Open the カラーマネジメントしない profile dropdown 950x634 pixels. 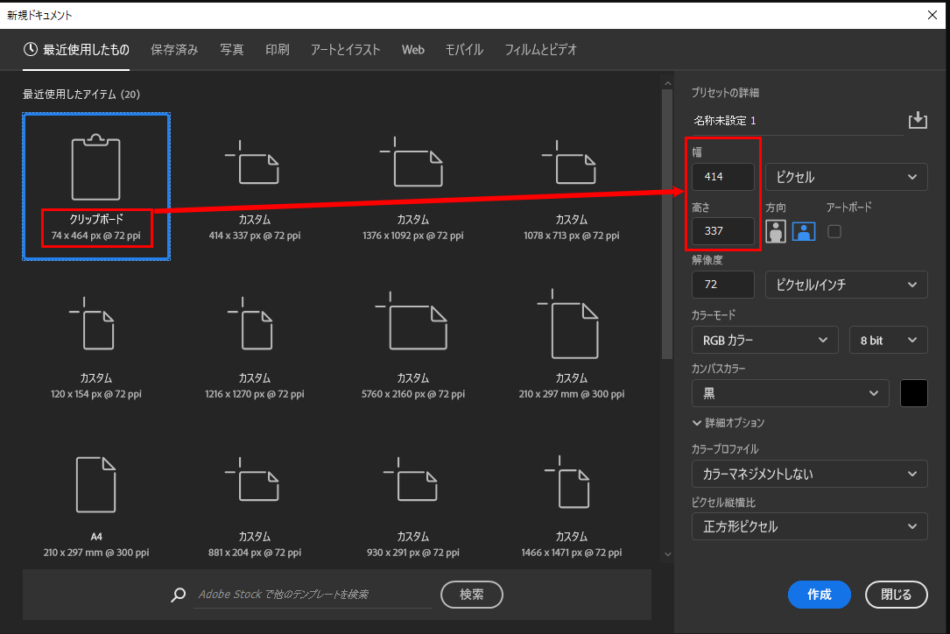click(809, 474)
